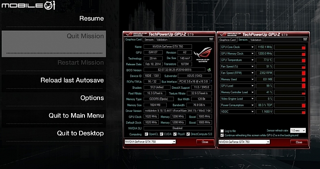Toggle the PhysX checkbox
Image resolution: width=320 pixels, height=169 pixels.
175,134
